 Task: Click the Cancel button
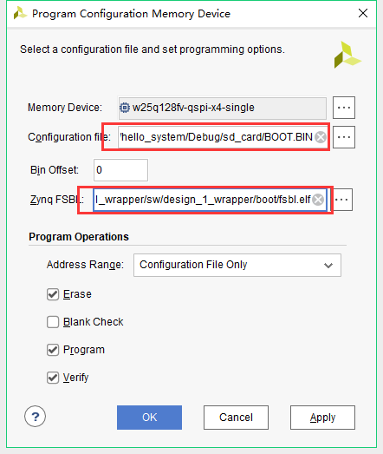click(x=236, y=418)
